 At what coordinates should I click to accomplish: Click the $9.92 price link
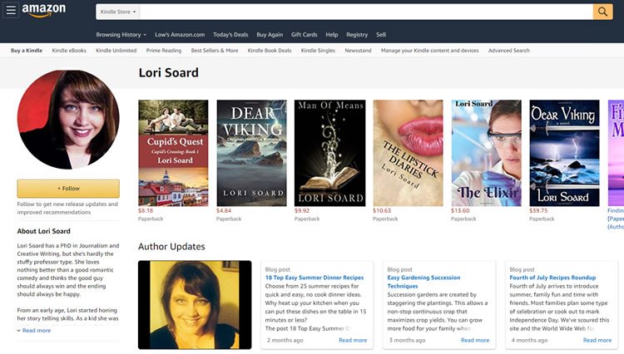click(x=302, y=210)
